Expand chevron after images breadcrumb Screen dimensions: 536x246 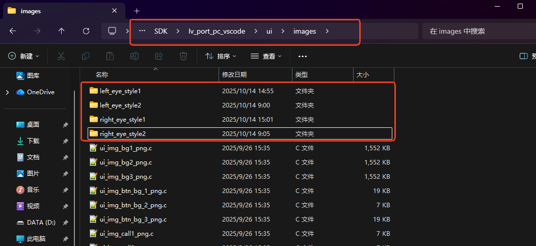tap(327, 31)
